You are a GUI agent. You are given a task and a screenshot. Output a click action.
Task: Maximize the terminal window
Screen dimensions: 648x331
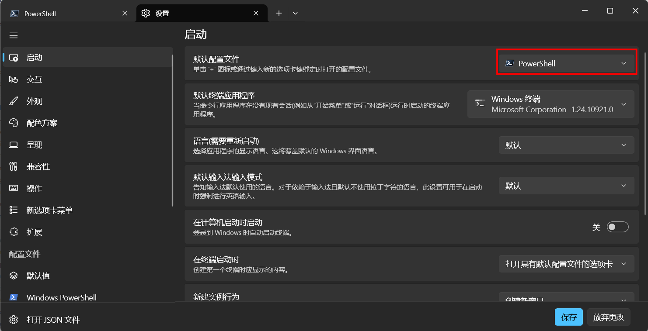610,11
